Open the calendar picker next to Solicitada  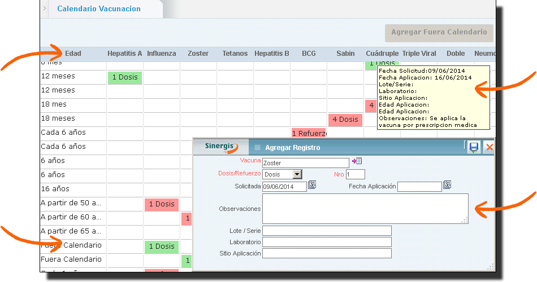point(312,185)
